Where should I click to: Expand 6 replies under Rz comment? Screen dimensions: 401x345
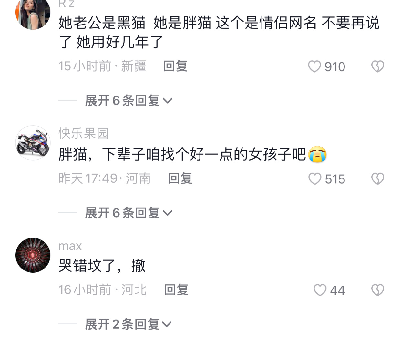coord(129,101)
